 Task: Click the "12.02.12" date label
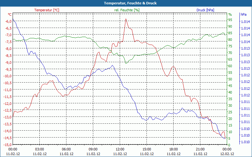click(227, 154)
